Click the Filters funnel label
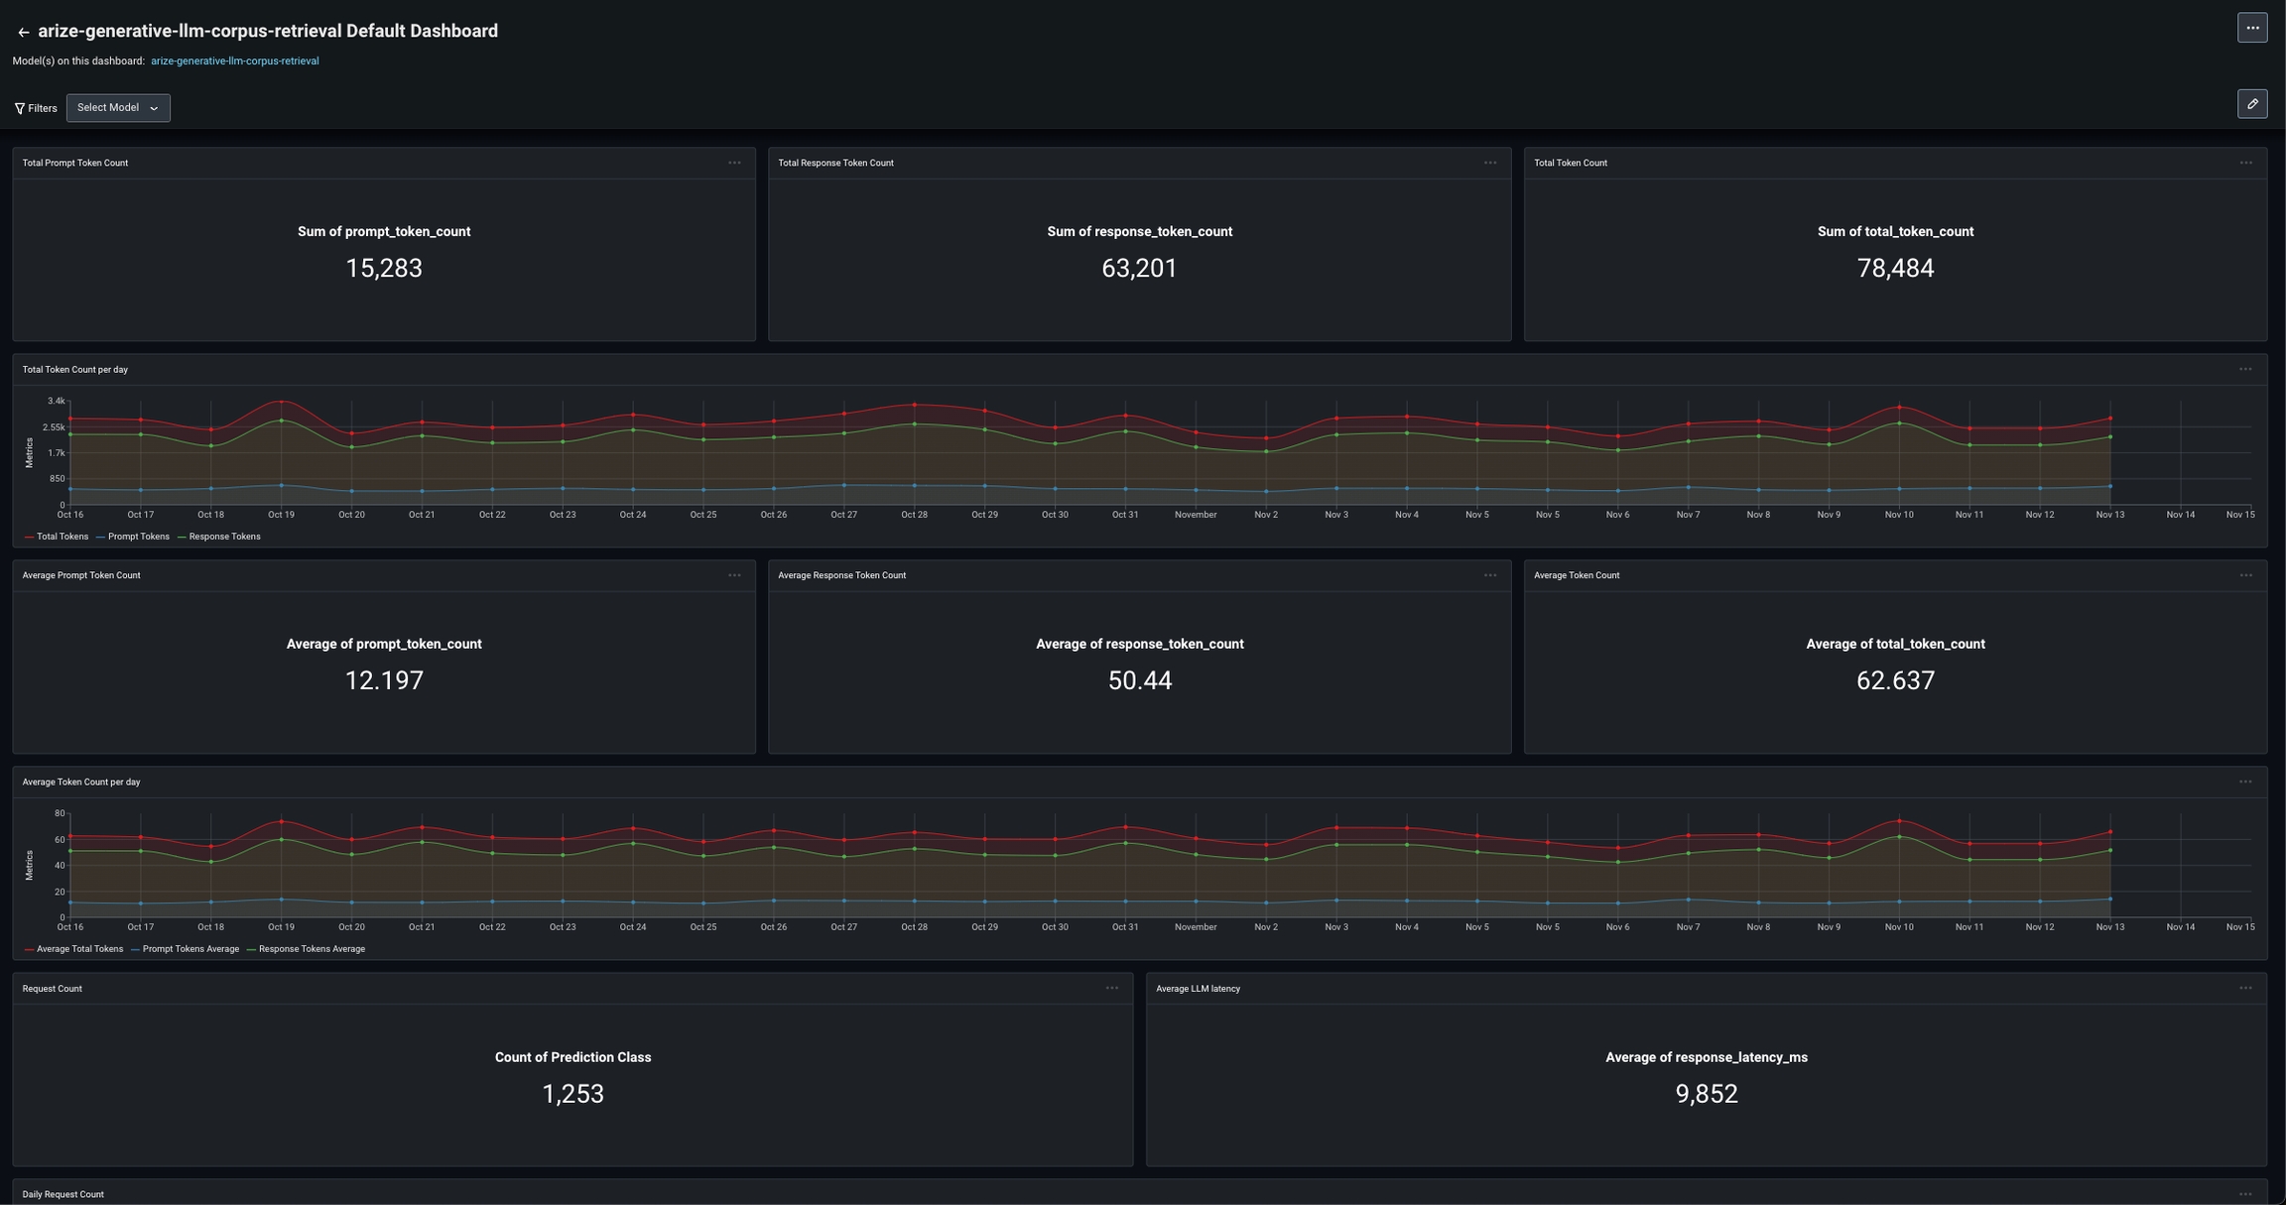 36,108
